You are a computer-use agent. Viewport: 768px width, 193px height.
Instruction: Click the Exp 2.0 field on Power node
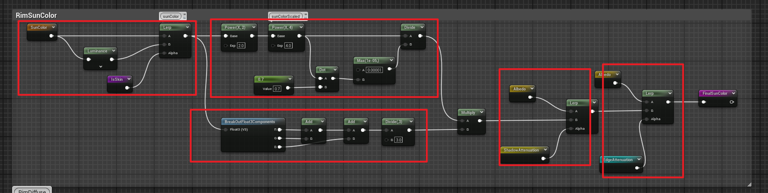241,45
